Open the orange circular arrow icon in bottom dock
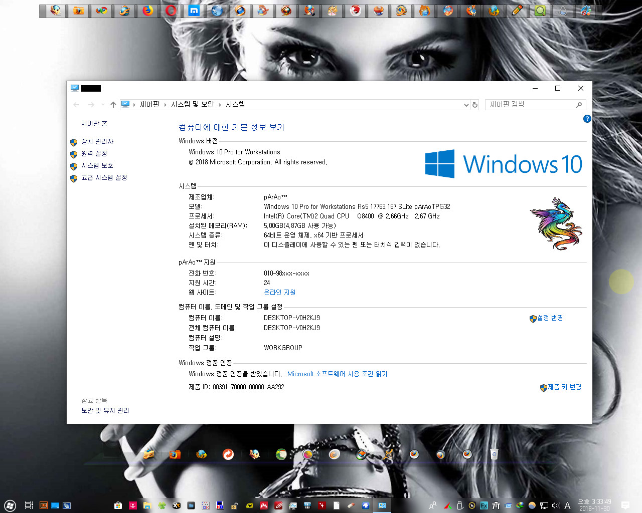This screenshot has height=513, width=642. pyautogui.click(x=228, y=454)
